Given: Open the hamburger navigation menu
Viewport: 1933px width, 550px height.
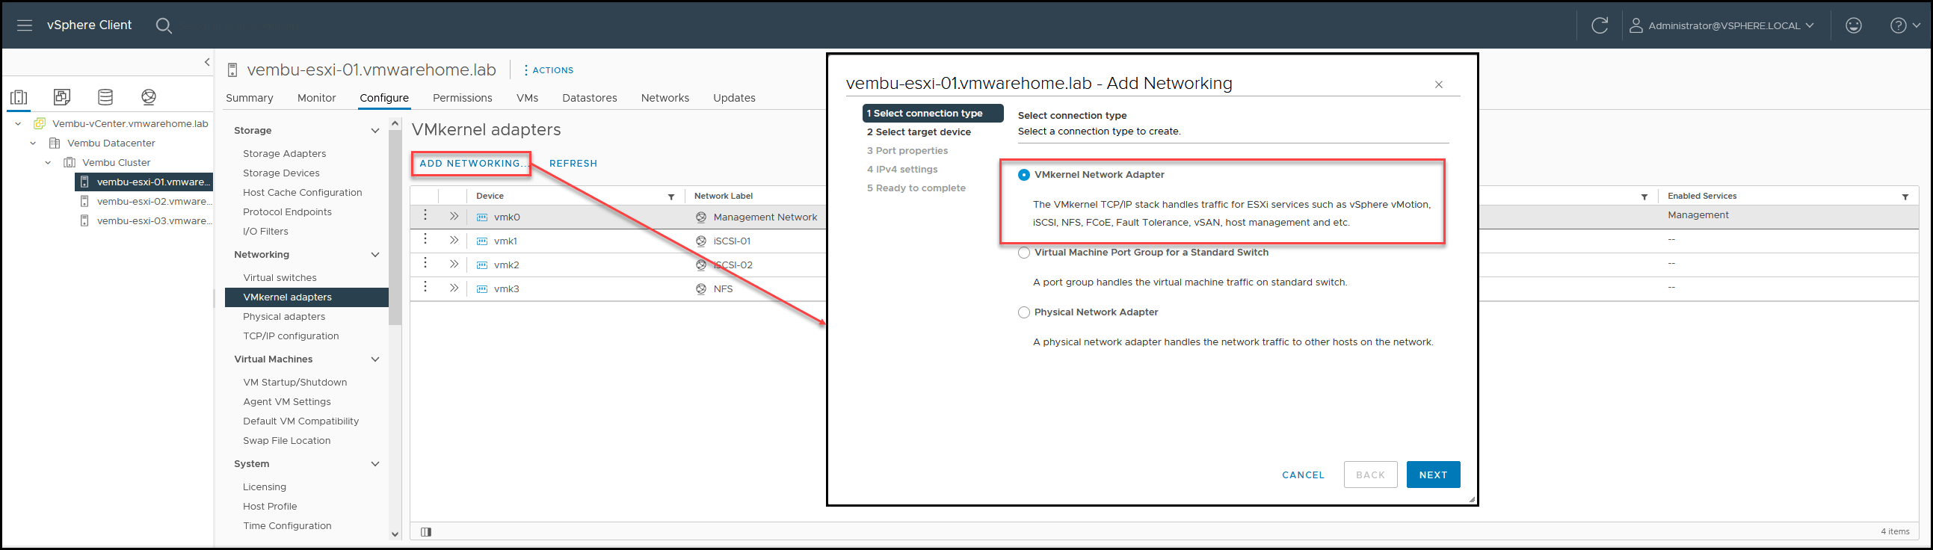Looking at the screenshot, I should point(25,25).
